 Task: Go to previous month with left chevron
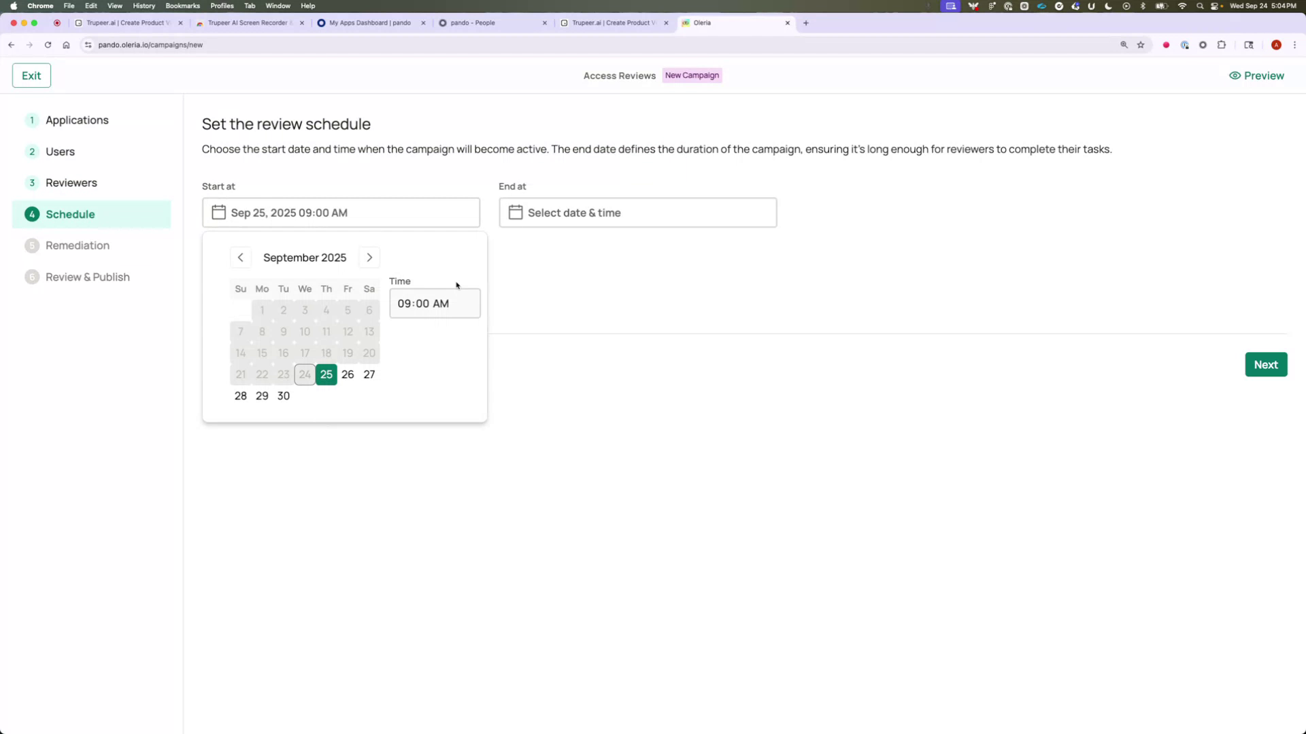pos(240,257)
